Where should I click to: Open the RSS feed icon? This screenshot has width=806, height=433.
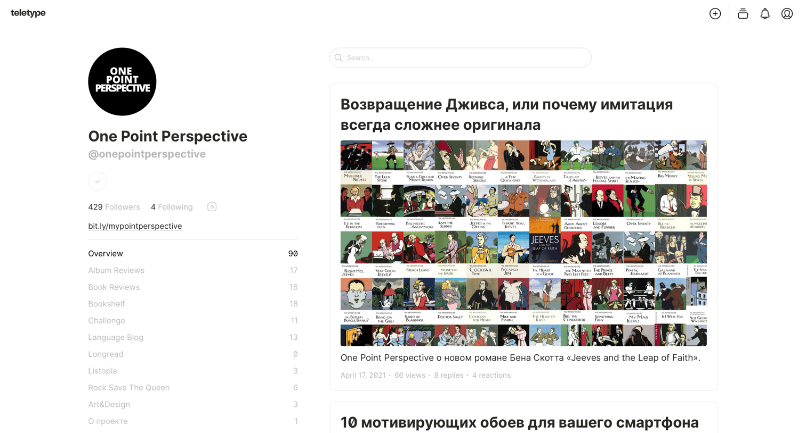pos(212,207)
